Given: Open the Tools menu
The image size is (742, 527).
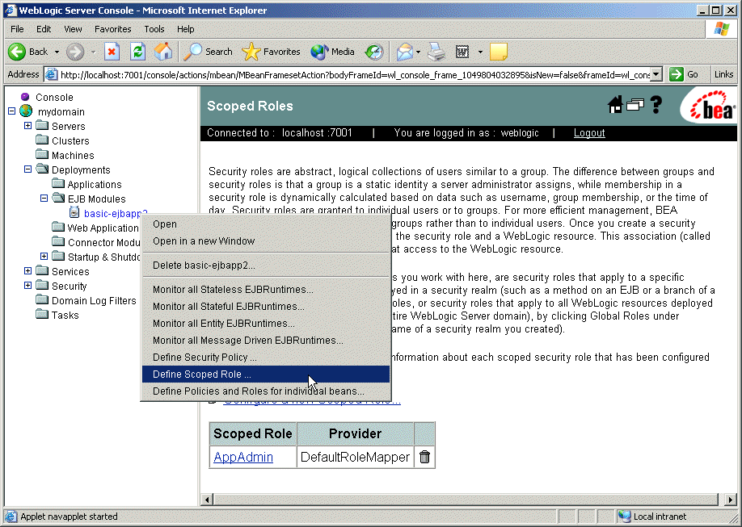Looking at the screenshot, I should (154, 29).
